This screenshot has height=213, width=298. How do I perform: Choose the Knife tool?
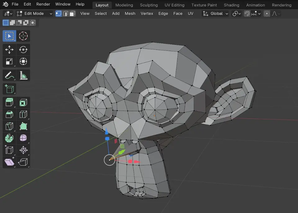pyautogui.click(x=9, y=126)
